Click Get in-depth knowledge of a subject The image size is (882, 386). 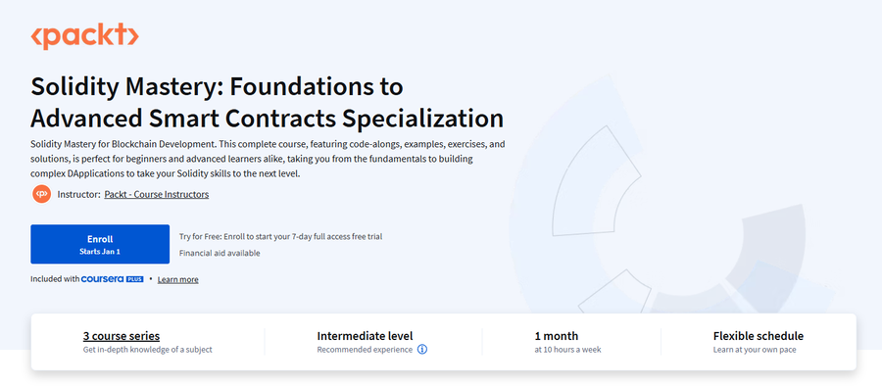[147, 350]
